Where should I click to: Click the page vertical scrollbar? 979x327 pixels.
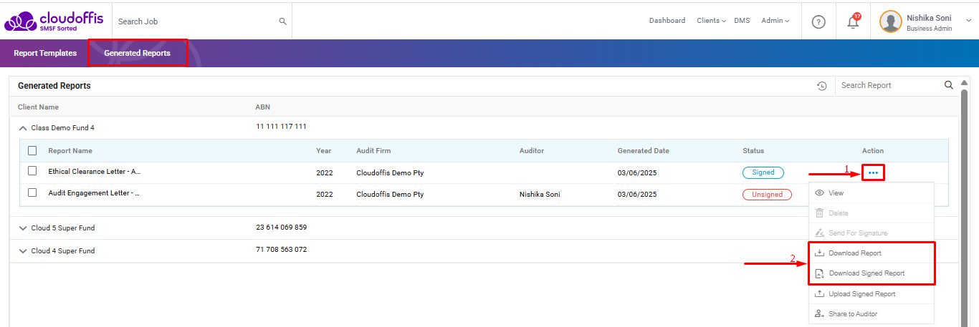tap(965, 204)
